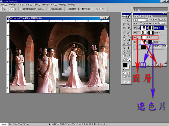This screenshot has height=126, width=169.
Task: Select the Magic Wand tool
Action: (x=128, y=24)
